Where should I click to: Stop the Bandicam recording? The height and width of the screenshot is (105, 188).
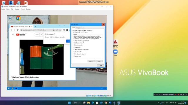[178, 94]
